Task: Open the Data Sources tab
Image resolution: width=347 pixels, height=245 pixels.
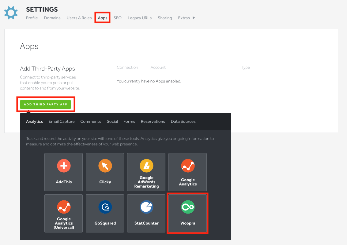Action: 183,122
